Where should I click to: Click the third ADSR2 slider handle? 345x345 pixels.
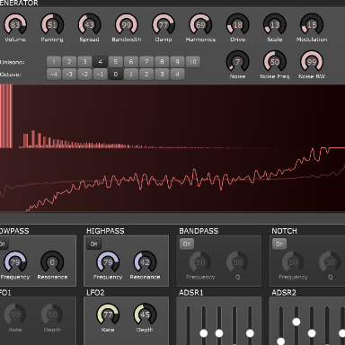[312, 333]
